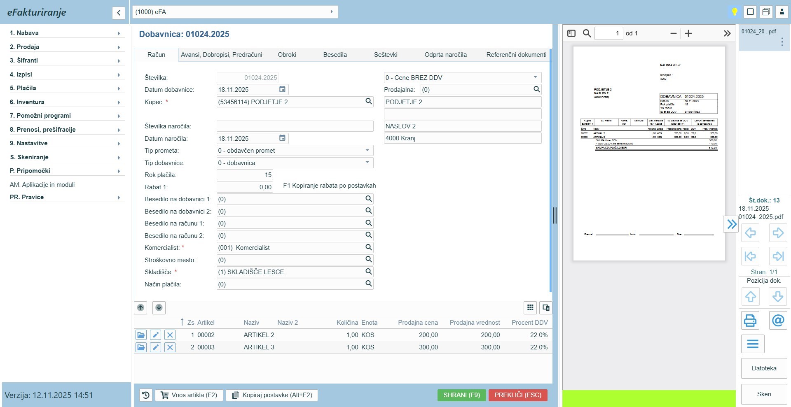Click the history icon in bottom toolbar
This screenshot has height=407, width=791.
pos(146,395)
